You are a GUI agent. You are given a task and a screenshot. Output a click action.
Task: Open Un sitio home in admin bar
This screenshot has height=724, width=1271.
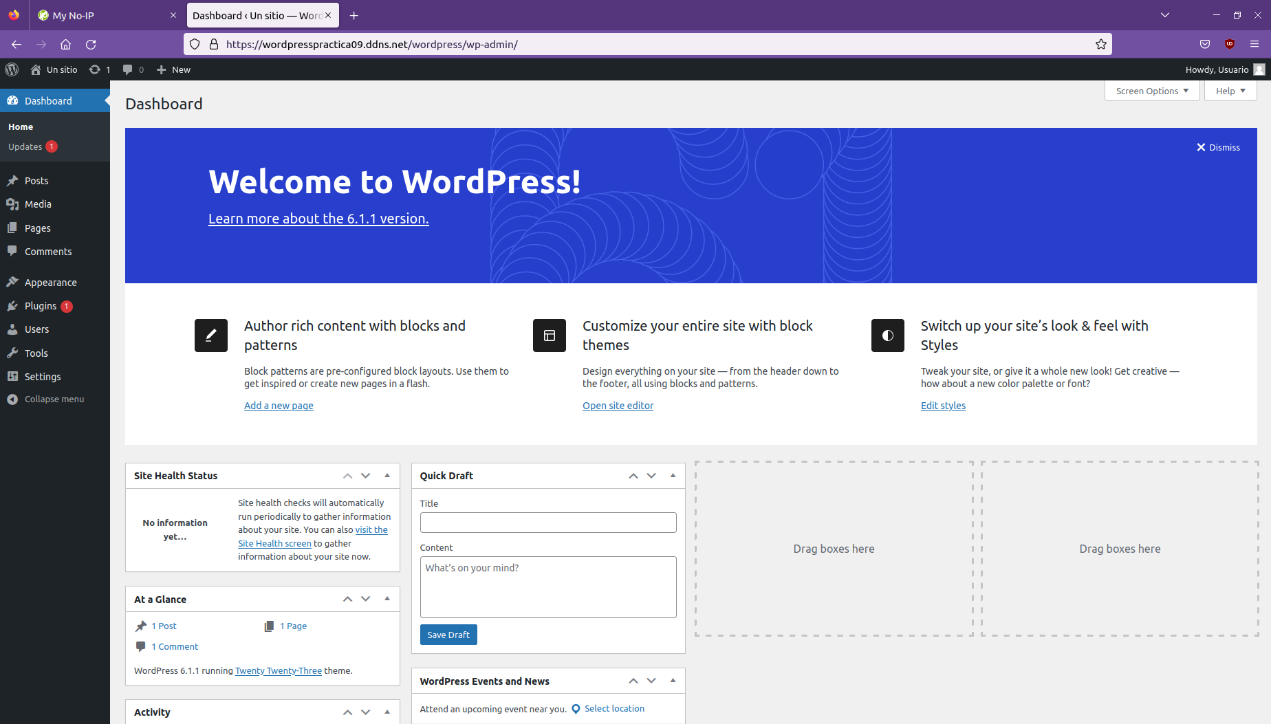pos(54,69)
